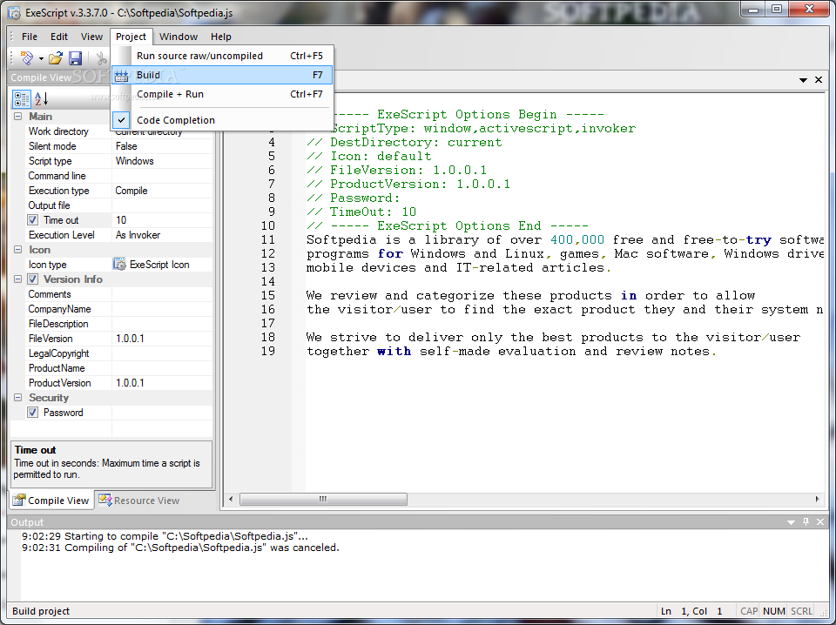Open the Edit menu
This screenshot has width=836, height=625.
point(58,37)
